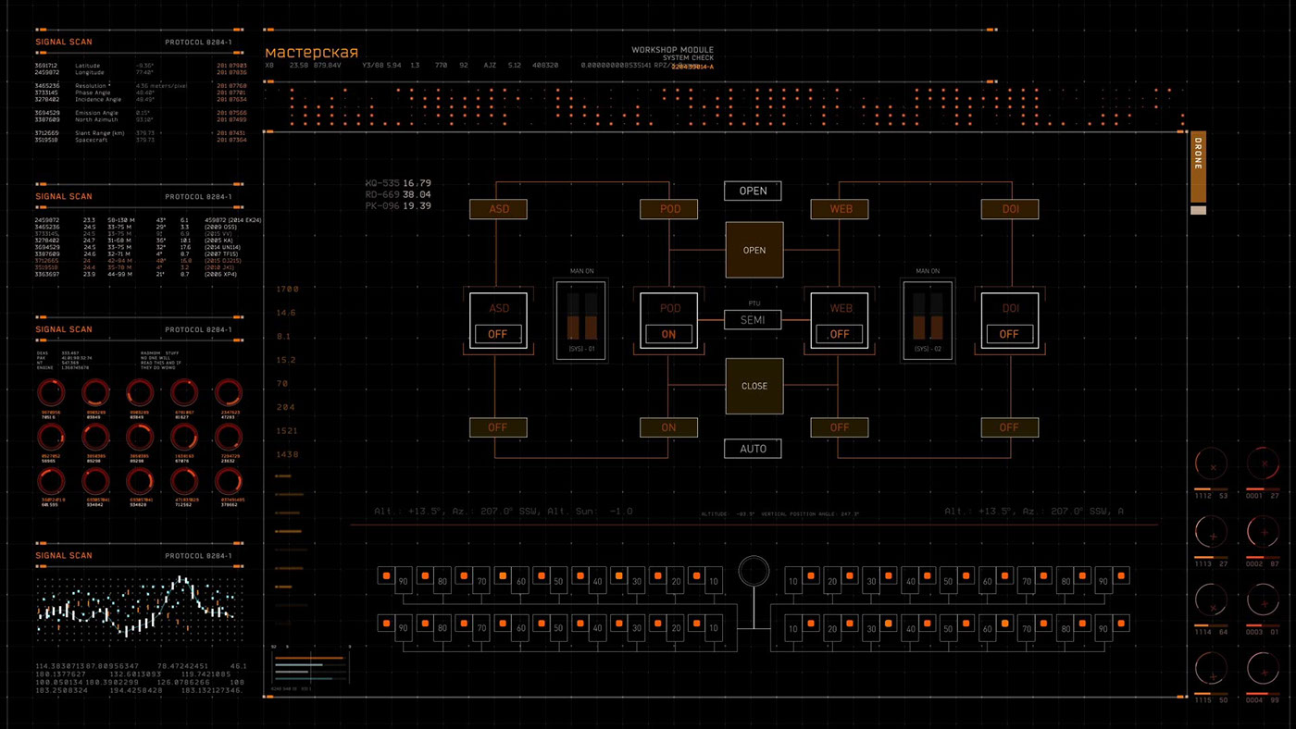This screenshot has height=729, width=1296.
Task: Click the central round knob between indicator banks
Action: pyautogui.click(x=754, y=570)
